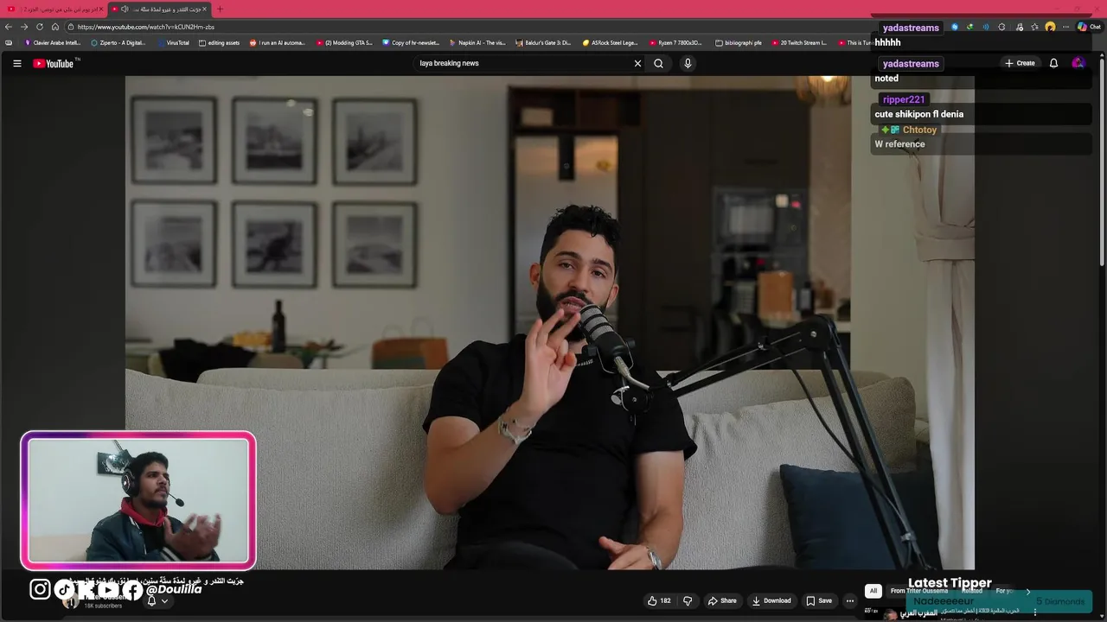Open 'Ziperto - A Digital...' bookmark
This screenshot has width=1107, height=622.
(118, 42)
